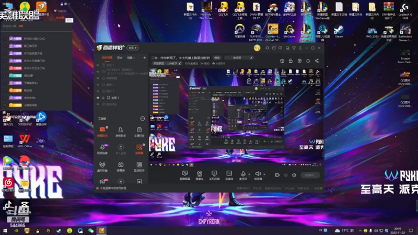Open the 主播任务 tool

click(x=139, y=132)
